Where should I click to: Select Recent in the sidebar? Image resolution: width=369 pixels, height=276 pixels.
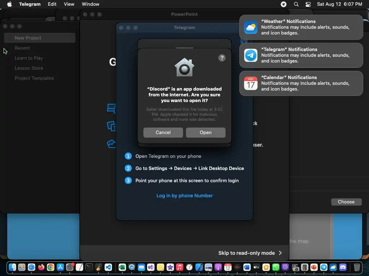click(x=22, y=48)
